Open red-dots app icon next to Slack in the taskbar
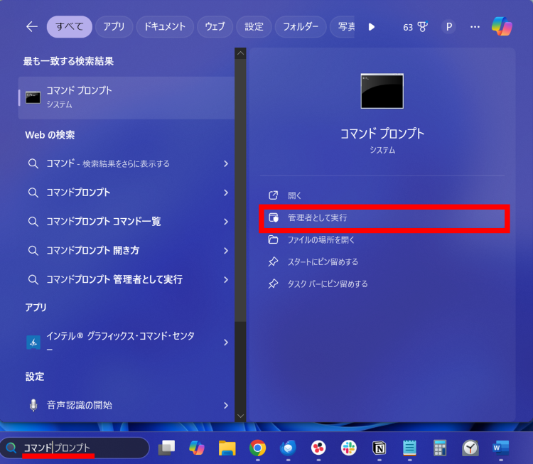Image resolution: width=533 pixels, height=464 pixels. click(318, 448)
